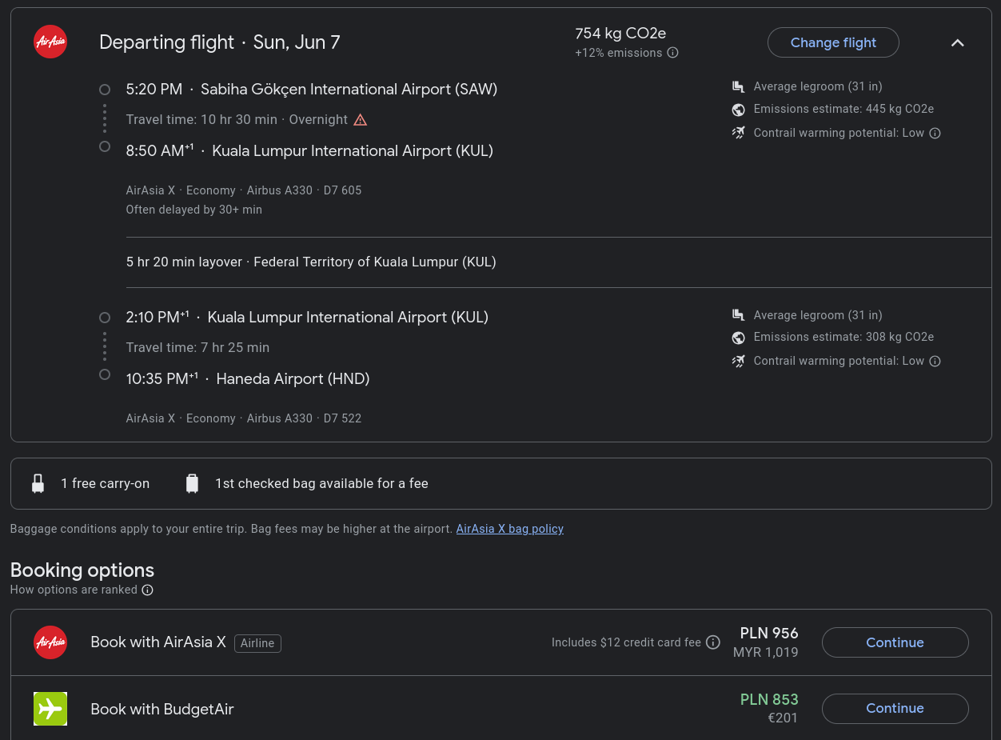1001x740 pixels.
Task: Click Travel time: 10 hr 30 min text
Action: (x=201, y=119)
